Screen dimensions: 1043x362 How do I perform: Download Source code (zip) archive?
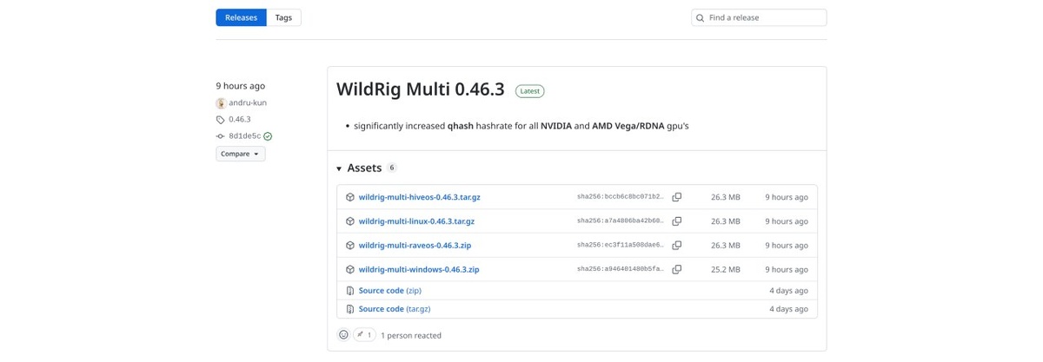coord(389,291)
